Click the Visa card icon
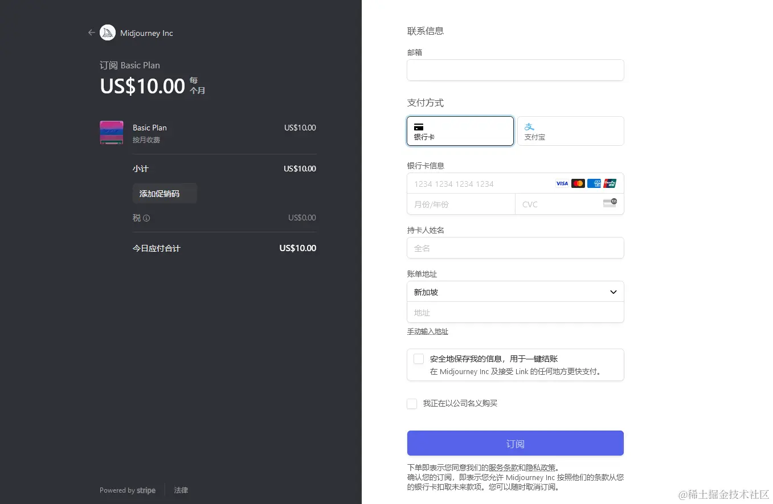 562,183
